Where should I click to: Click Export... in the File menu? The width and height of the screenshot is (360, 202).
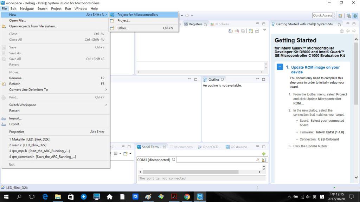point(55,124)
